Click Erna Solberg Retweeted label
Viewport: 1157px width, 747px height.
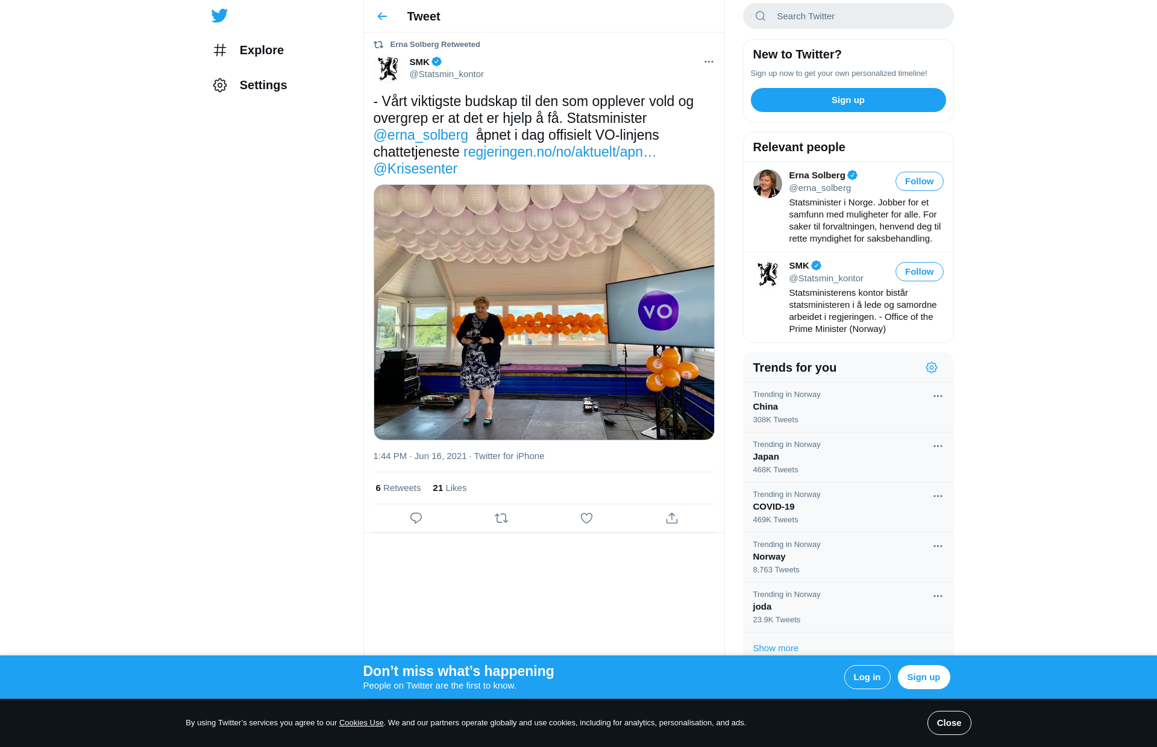[x=434, y=45]
